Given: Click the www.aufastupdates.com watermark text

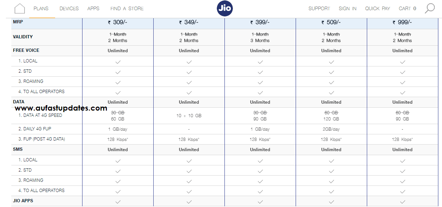Looking at the screenshot, I should pos(61,108).
